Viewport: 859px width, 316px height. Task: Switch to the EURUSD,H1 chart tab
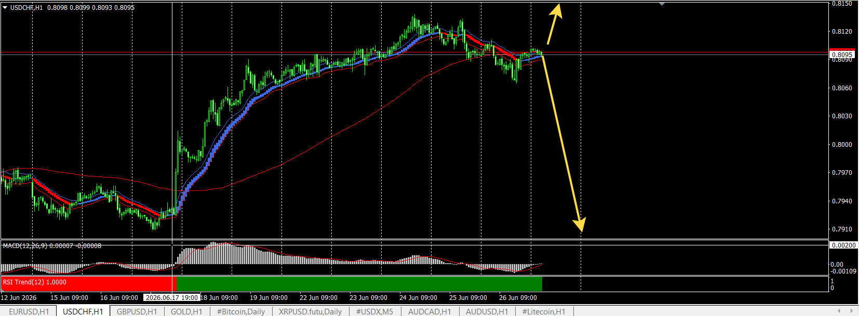[x=29, y=311]
